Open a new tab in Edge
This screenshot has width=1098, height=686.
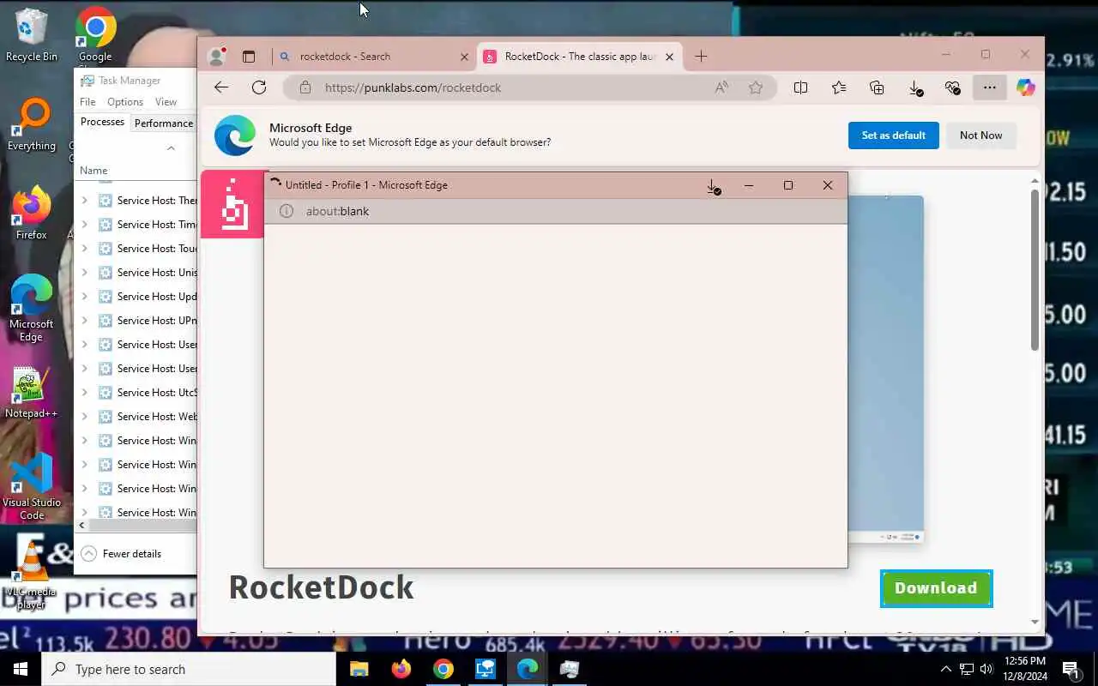pos(701,57)
